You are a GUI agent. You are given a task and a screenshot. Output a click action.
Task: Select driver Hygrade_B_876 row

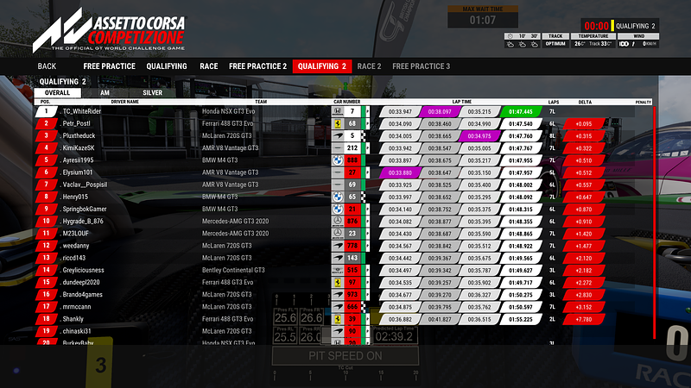[x=334, y=222]
